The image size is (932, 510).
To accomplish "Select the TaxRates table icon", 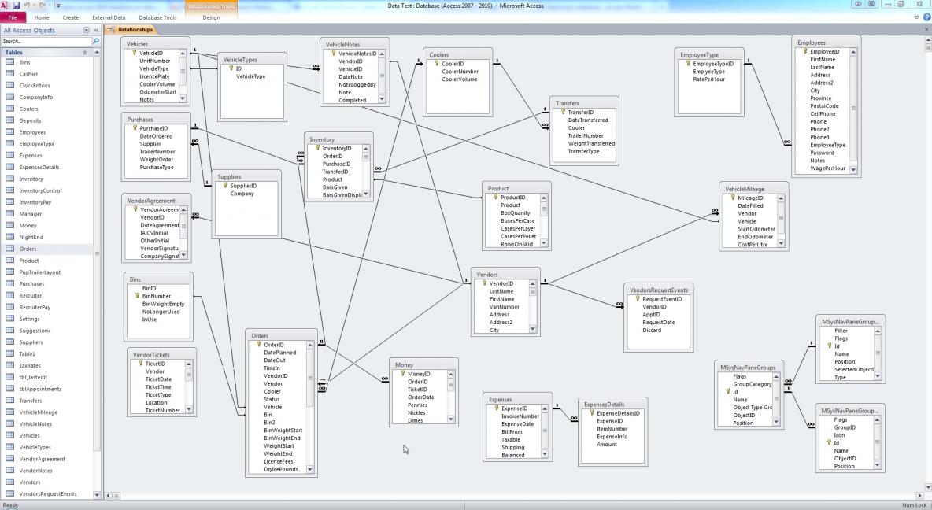I will [10, 365].
